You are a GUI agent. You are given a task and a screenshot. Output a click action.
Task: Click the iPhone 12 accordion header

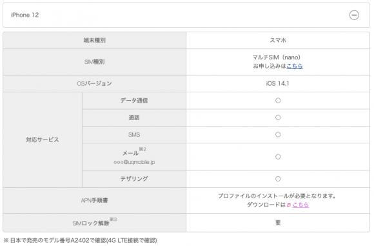(186, 15)
